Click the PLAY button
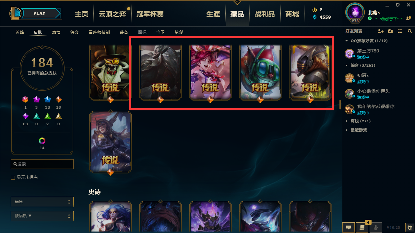 pyautogui.click(x=40, y=13)
